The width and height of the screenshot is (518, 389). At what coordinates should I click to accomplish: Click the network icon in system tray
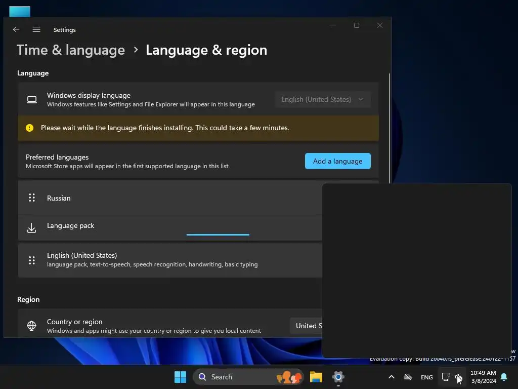coord(446,377)
